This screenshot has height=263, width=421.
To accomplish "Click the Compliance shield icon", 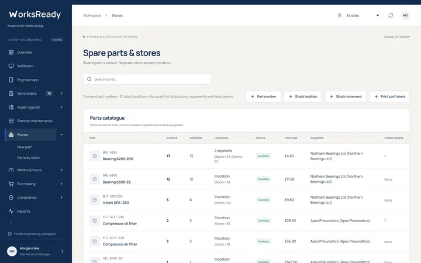I will coord(11,198).
